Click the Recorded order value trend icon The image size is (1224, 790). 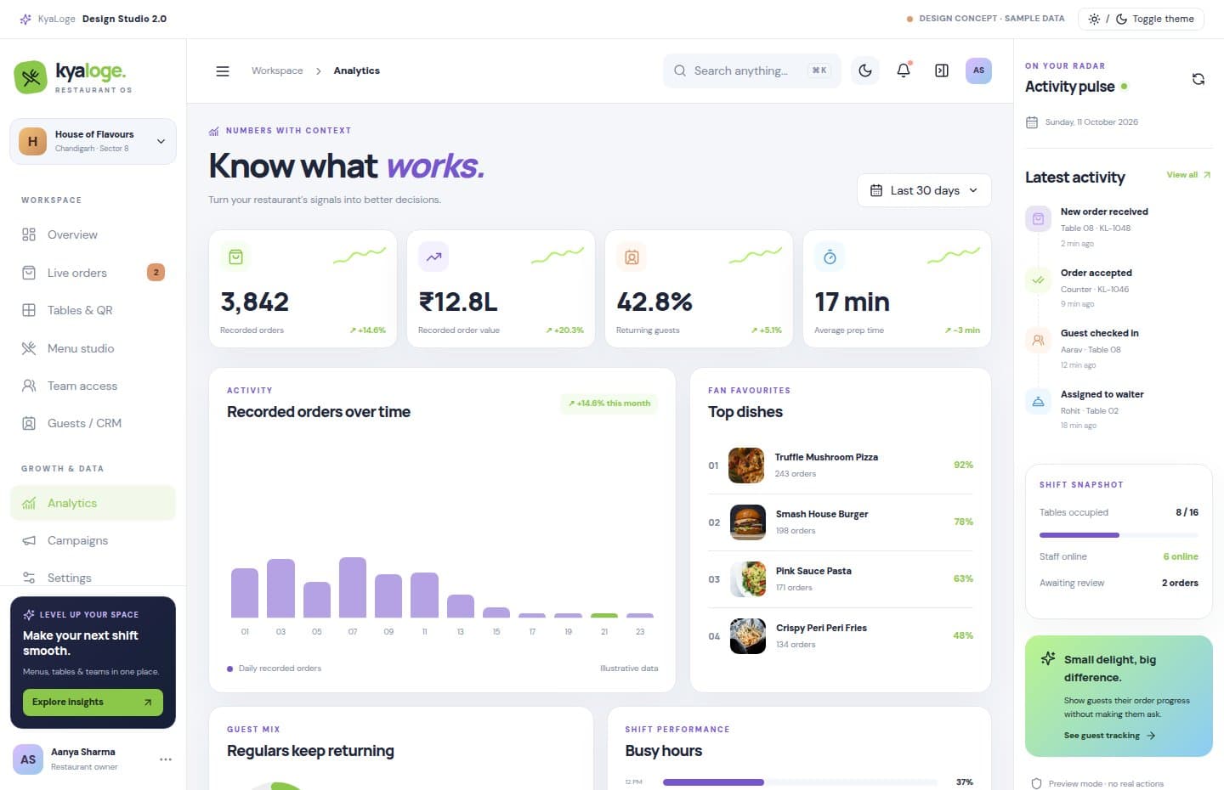(433, 257)
